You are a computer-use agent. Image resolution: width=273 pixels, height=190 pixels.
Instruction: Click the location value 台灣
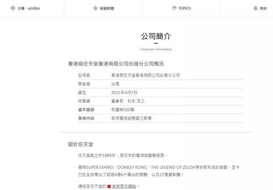(115, 84)
